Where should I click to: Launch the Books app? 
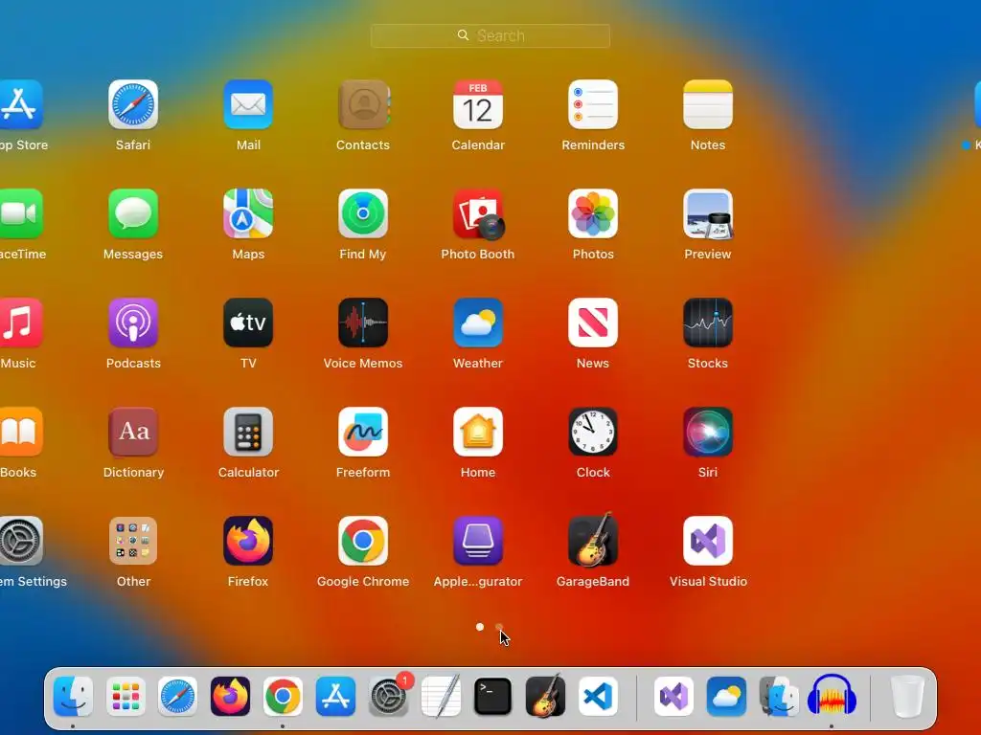click(x=19, y=432)
